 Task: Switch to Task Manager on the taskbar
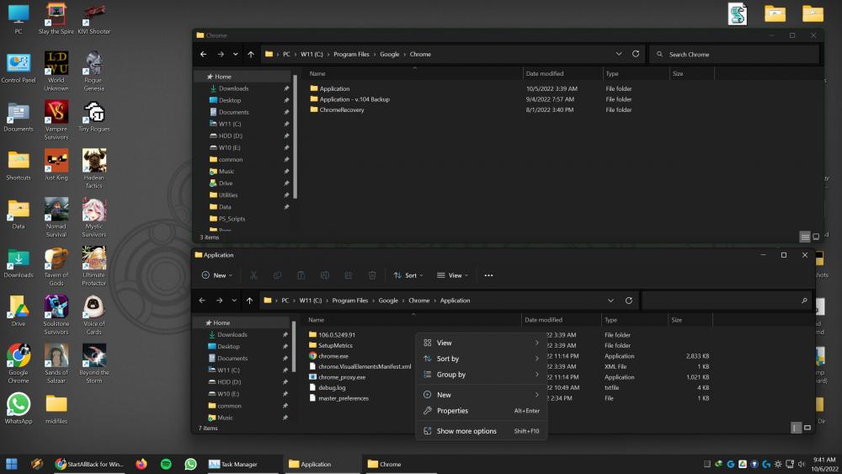233,464
